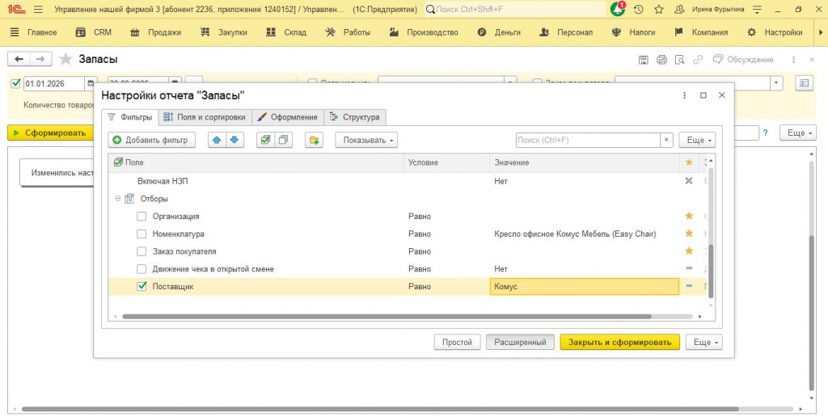Open Еще menu on report toolbar

[798, 133]
